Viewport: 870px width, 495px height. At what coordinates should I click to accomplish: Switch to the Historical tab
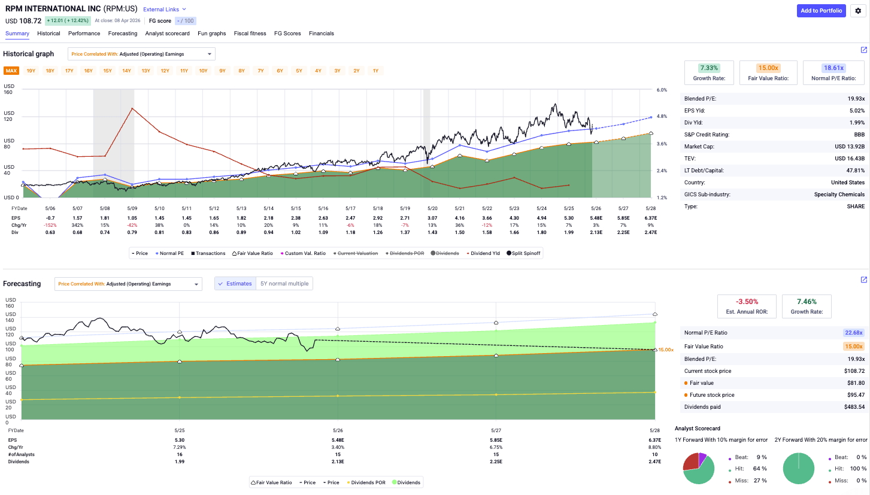48,34
